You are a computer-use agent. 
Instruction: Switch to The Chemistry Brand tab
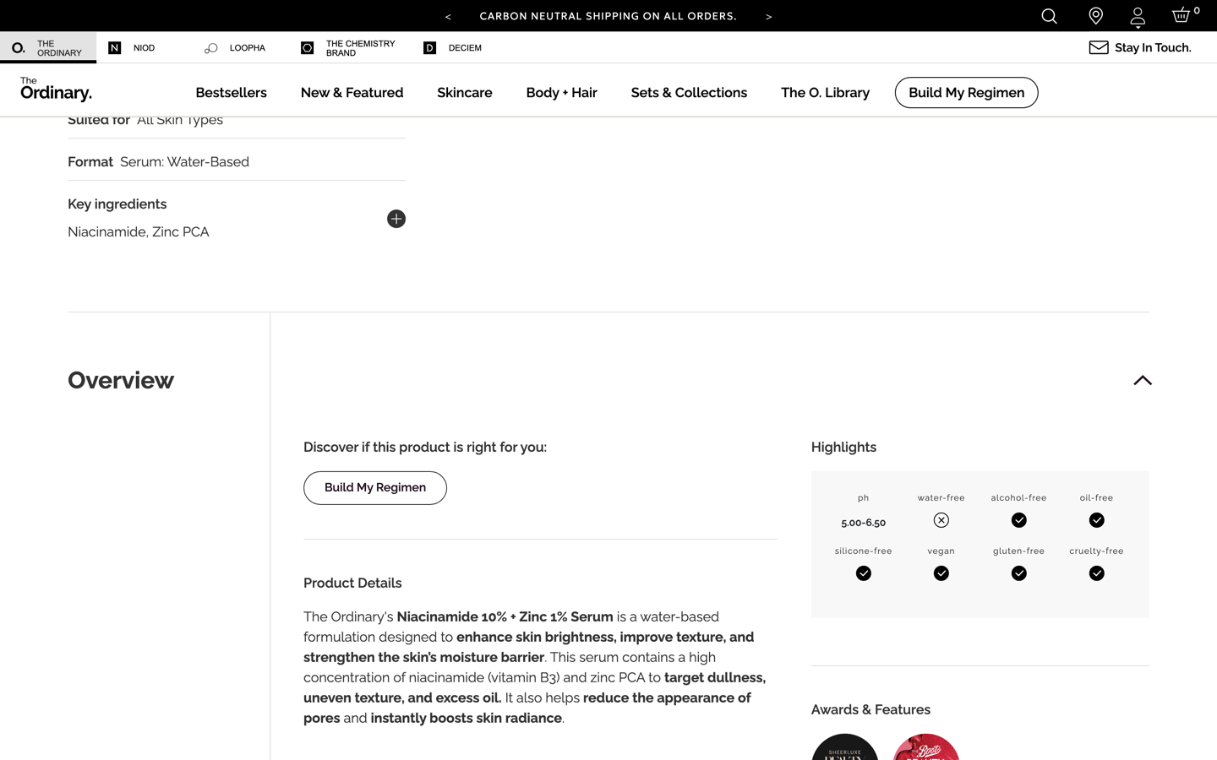(x=348, y=48)
